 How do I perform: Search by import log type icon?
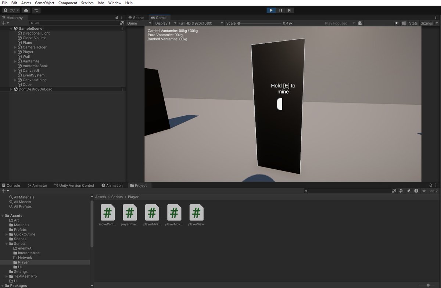click(x=416, y=191)
